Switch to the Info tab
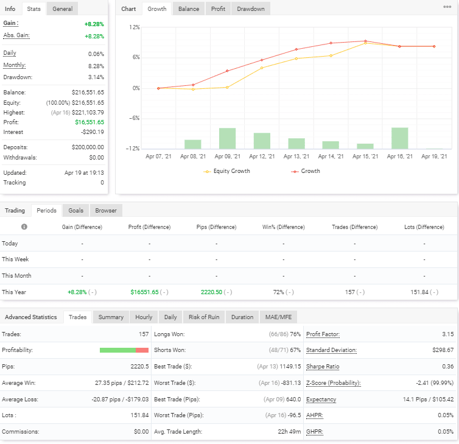The image size is (459, 444). tap(10, 9)
